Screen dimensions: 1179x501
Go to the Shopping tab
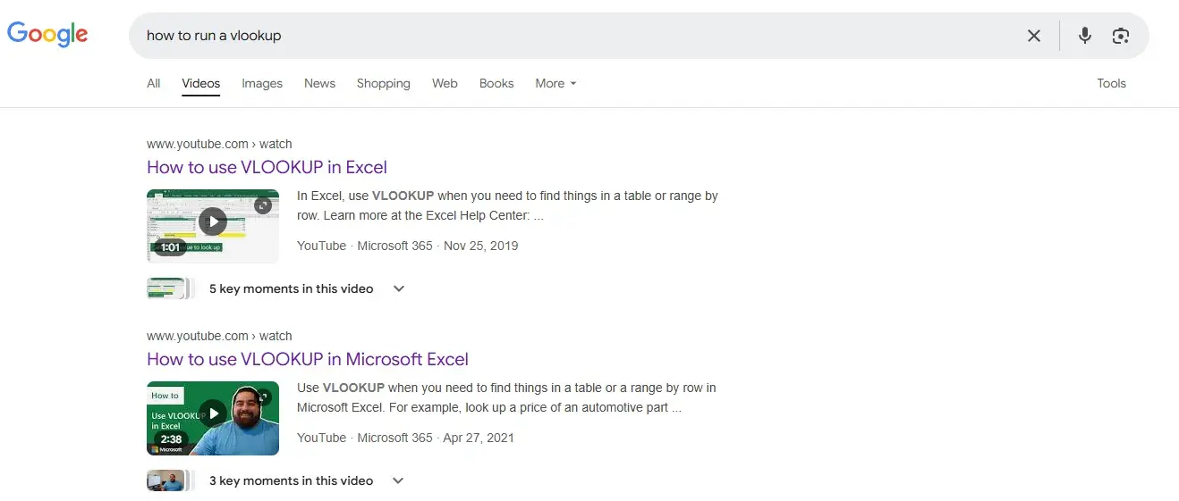point(383,83)
